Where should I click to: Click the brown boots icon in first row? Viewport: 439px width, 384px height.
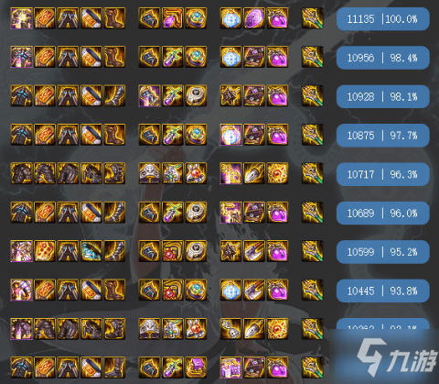[114, 18]
